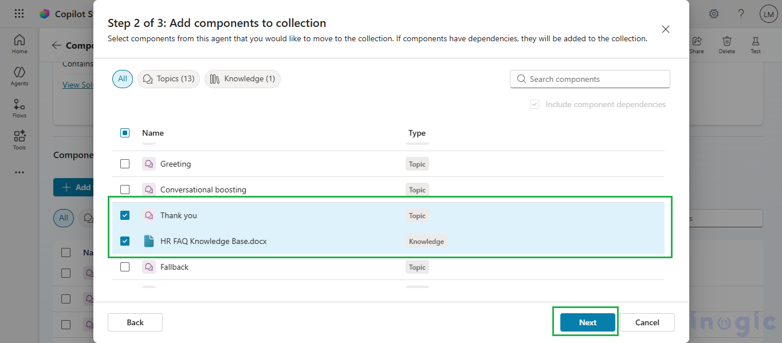This screenshot has height=343, width=782.
Task: Click the Delete trash icon in the toolbar
Action: click(726, 42)
